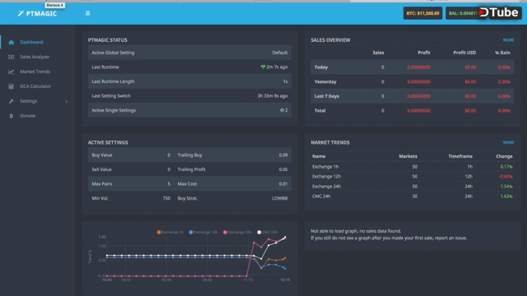Click the Sales Analyzer money icon
Screen dimensions: 527x296
point(11,57)
